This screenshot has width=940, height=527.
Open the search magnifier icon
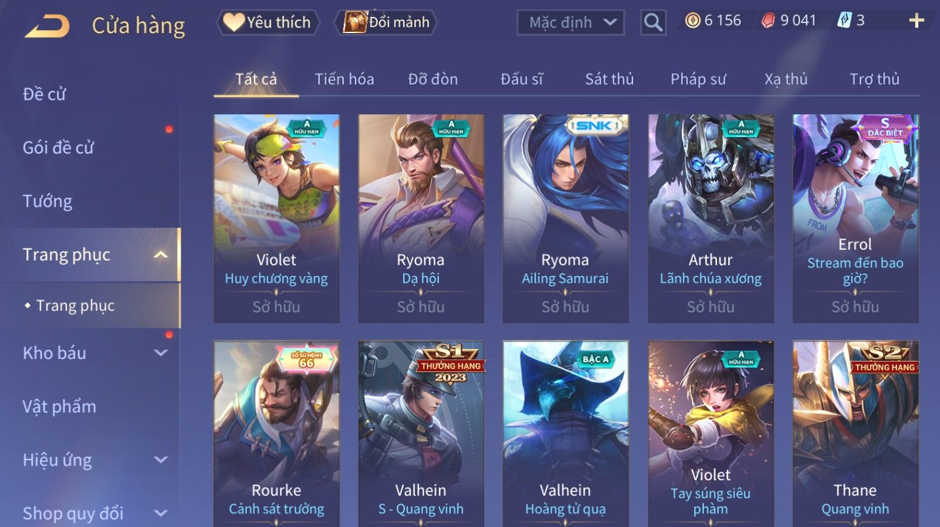click(x=653, y=22)
